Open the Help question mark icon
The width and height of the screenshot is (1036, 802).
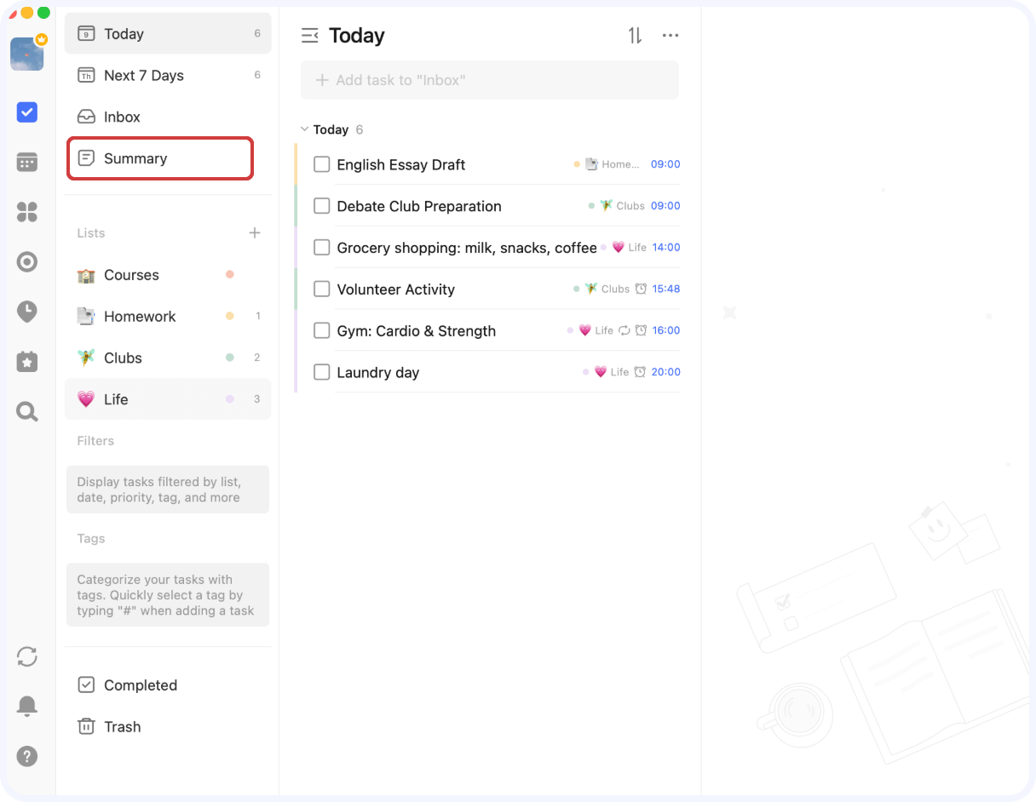tap(27, 756)
